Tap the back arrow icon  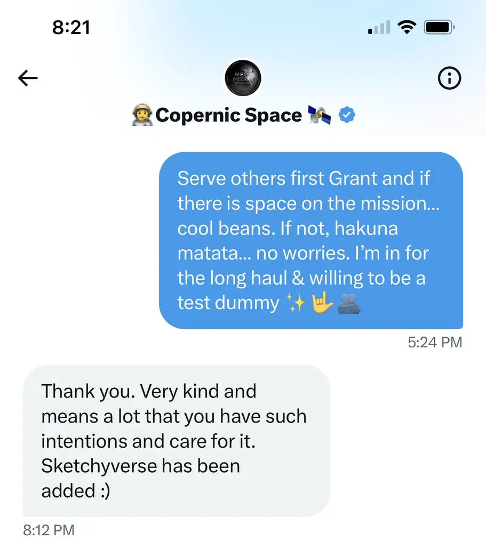[x=28, y=78]
